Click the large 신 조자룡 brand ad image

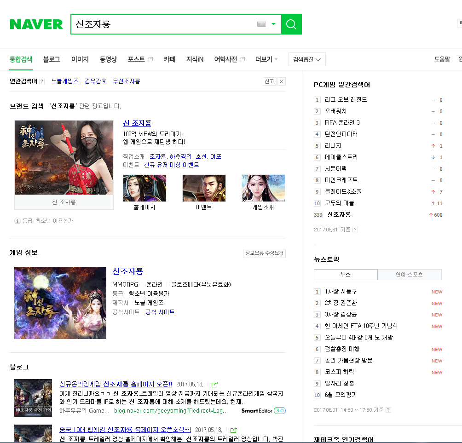point(64,158)
